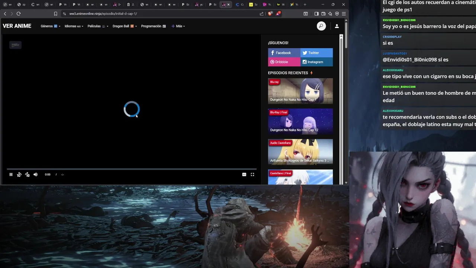Open the site search magnifier button
This screenshot has width=476, height=268.
click(321, 26)
